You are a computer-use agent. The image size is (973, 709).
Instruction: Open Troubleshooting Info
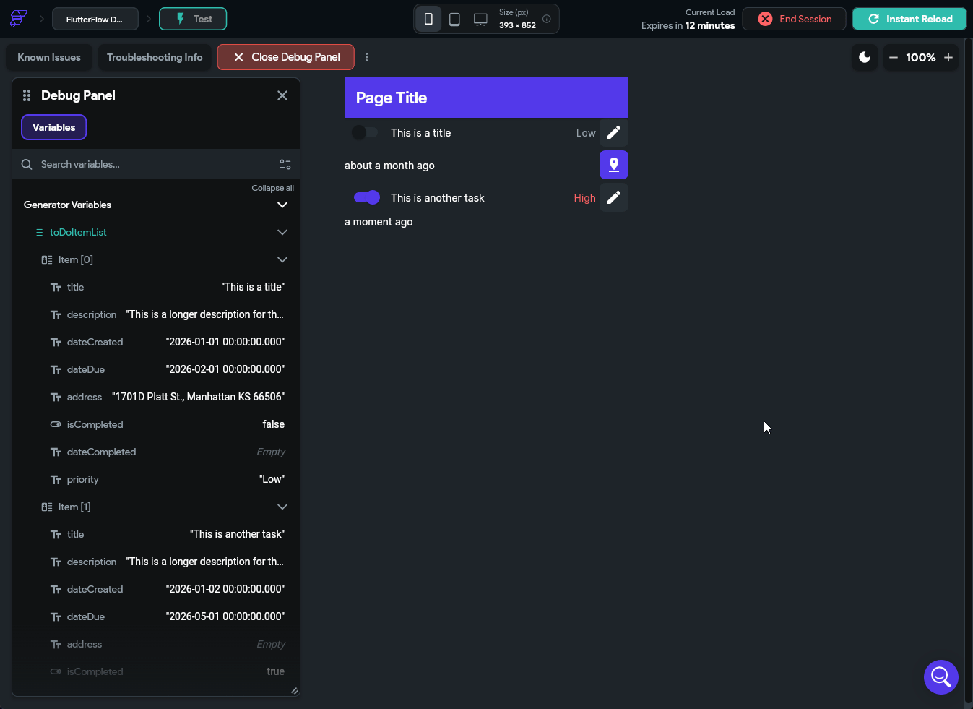[x=155, y=57]
